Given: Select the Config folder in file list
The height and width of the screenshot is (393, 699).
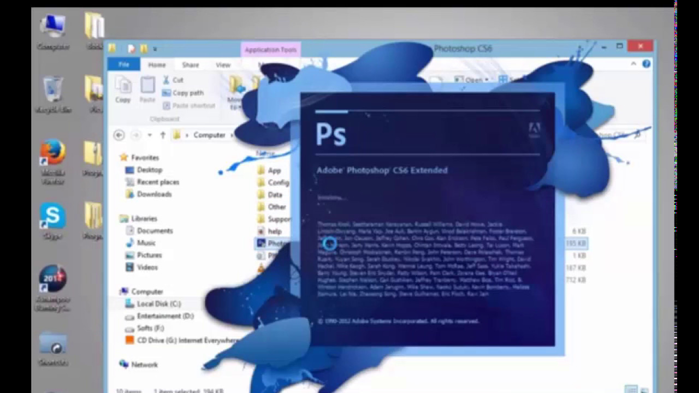Looking at the screenshot, I should coord(273,182).
